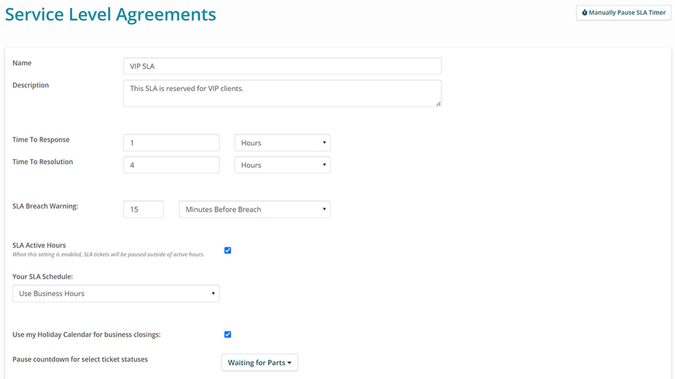
Task: Click the stopwatch icon on pause timer button
Action: point(585,12)
